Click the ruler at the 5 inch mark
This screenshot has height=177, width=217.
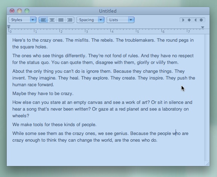[x=136, y=31]
